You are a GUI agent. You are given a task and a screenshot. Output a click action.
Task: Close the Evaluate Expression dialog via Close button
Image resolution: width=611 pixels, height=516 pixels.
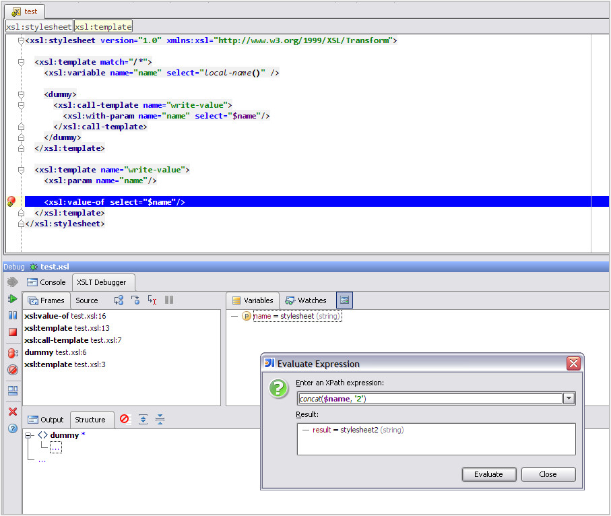[548, 474]
